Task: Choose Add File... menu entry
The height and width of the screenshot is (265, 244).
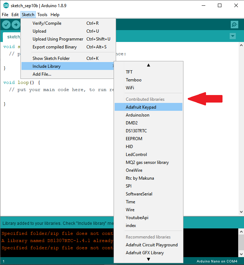Action: pos(68,74)
